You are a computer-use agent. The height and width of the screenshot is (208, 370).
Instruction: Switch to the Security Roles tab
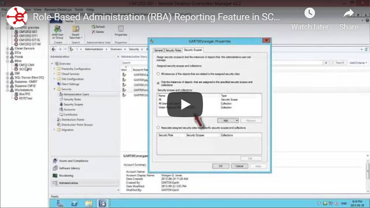point(173,50)
